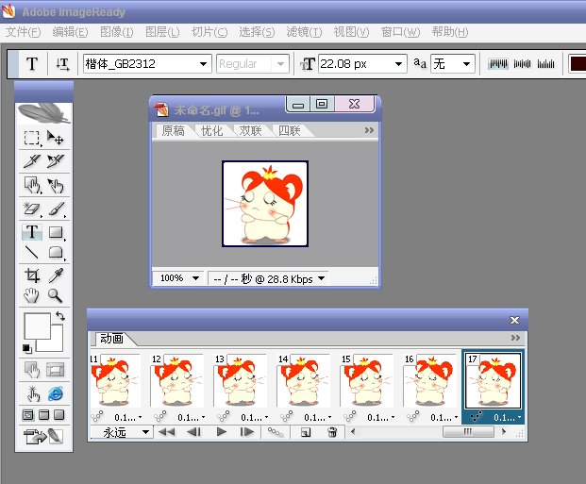Reset to default colors icon
Screen dimensions: 586x484
point(27,348)
